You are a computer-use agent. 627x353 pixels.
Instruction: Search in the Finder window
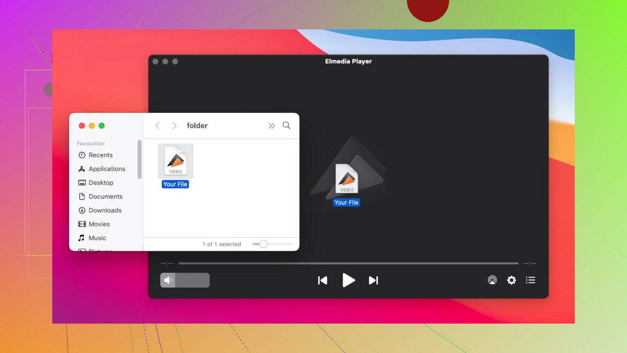pyautogui.click(x=287, y=125)
